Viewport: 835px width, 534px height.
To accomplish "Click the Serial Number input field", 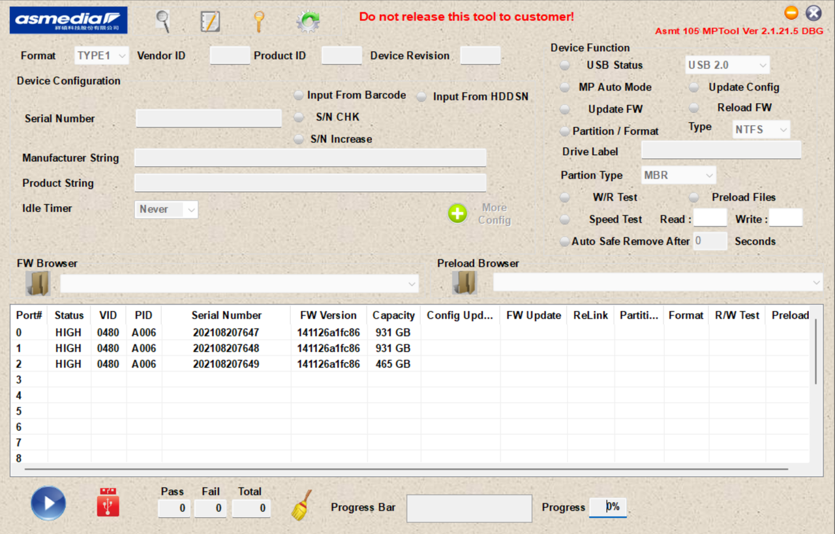I will (x=209, y=118).
